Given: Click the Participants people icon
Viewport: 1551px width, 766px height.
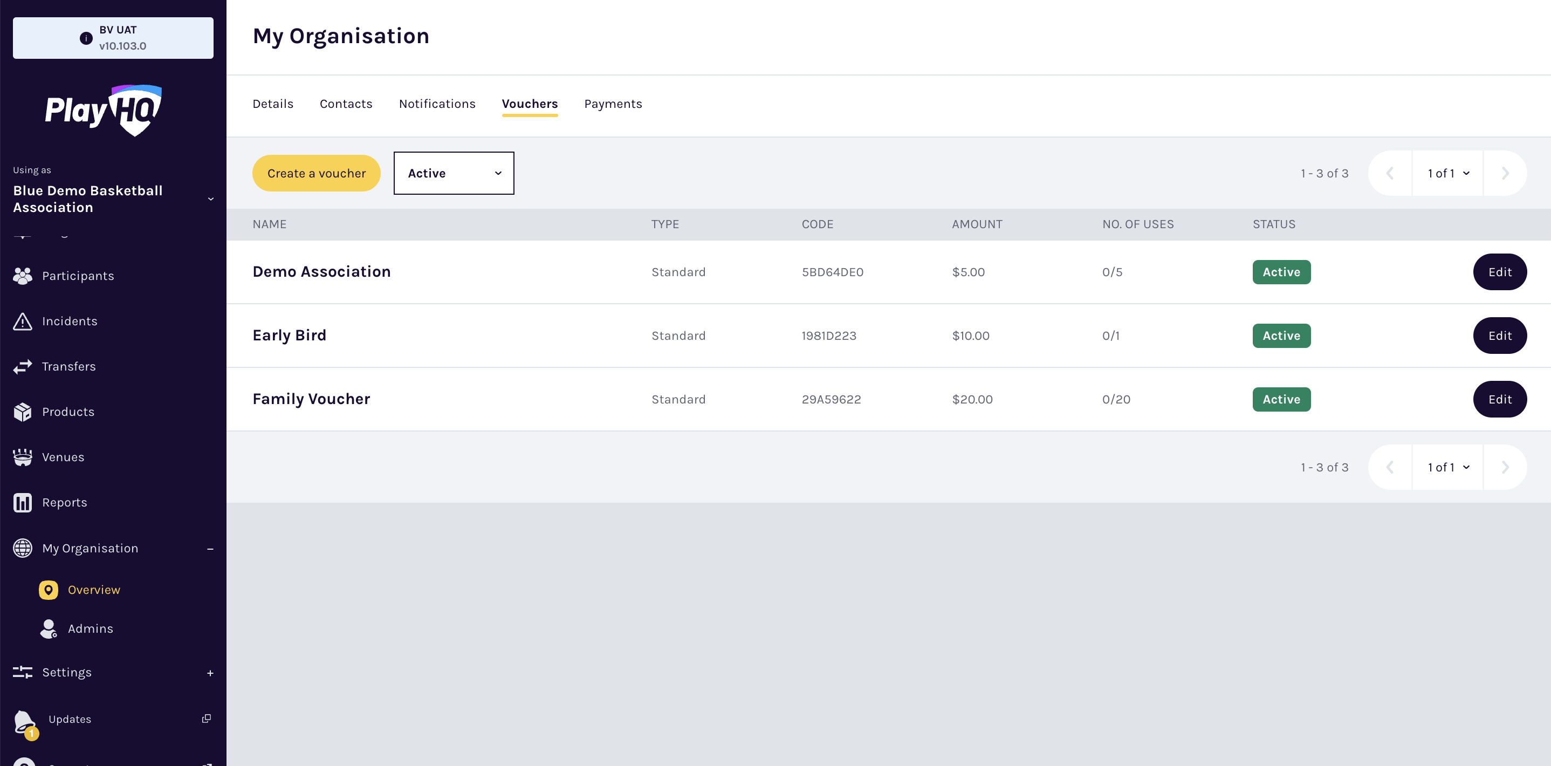Looking at the screenshot, I should 23,276.
